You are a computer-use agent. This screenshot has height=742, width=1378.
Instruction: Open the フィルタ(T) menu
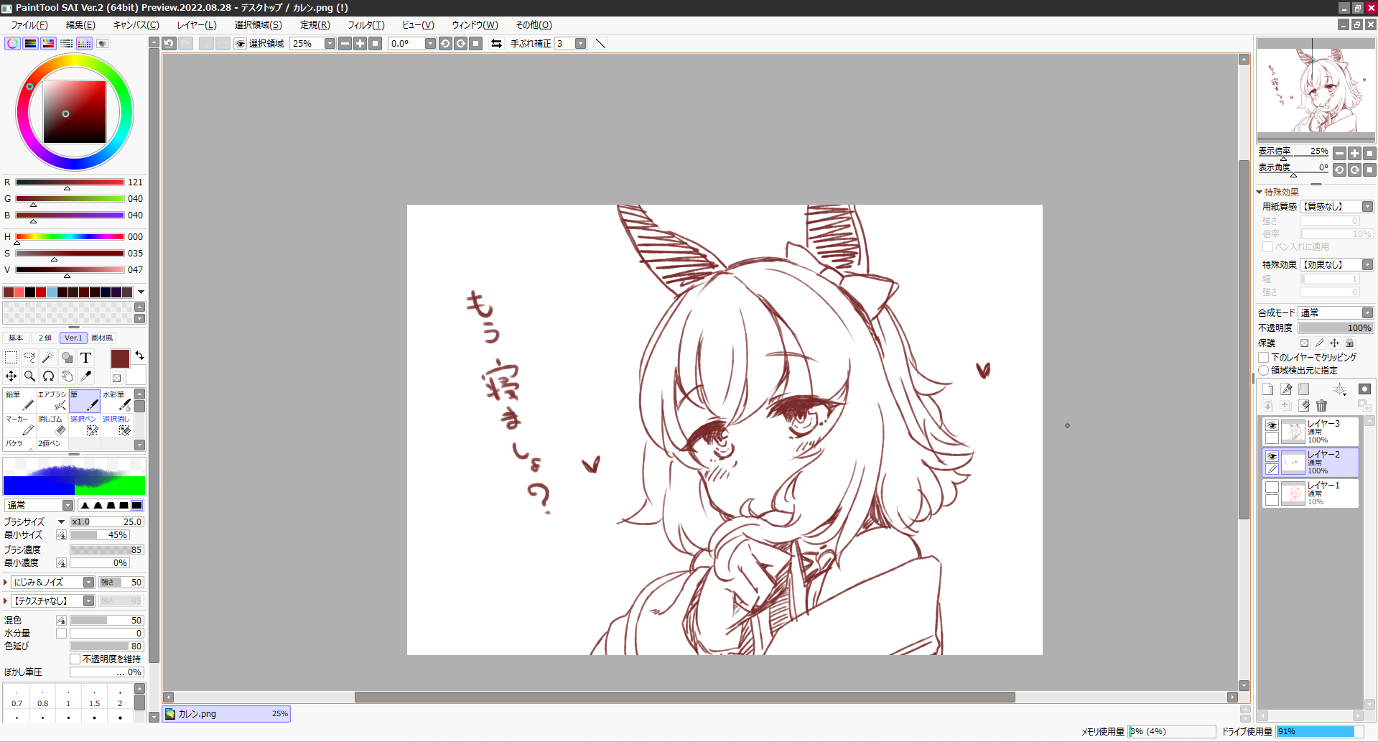[x=366, y=25]
